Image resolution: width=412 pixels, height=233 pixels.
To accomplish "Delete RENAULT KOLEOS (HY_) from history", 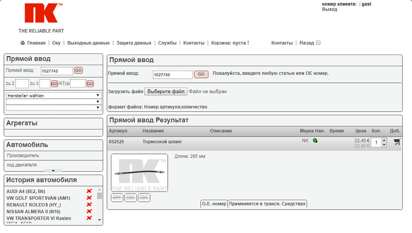I will [x=89, y=204].
